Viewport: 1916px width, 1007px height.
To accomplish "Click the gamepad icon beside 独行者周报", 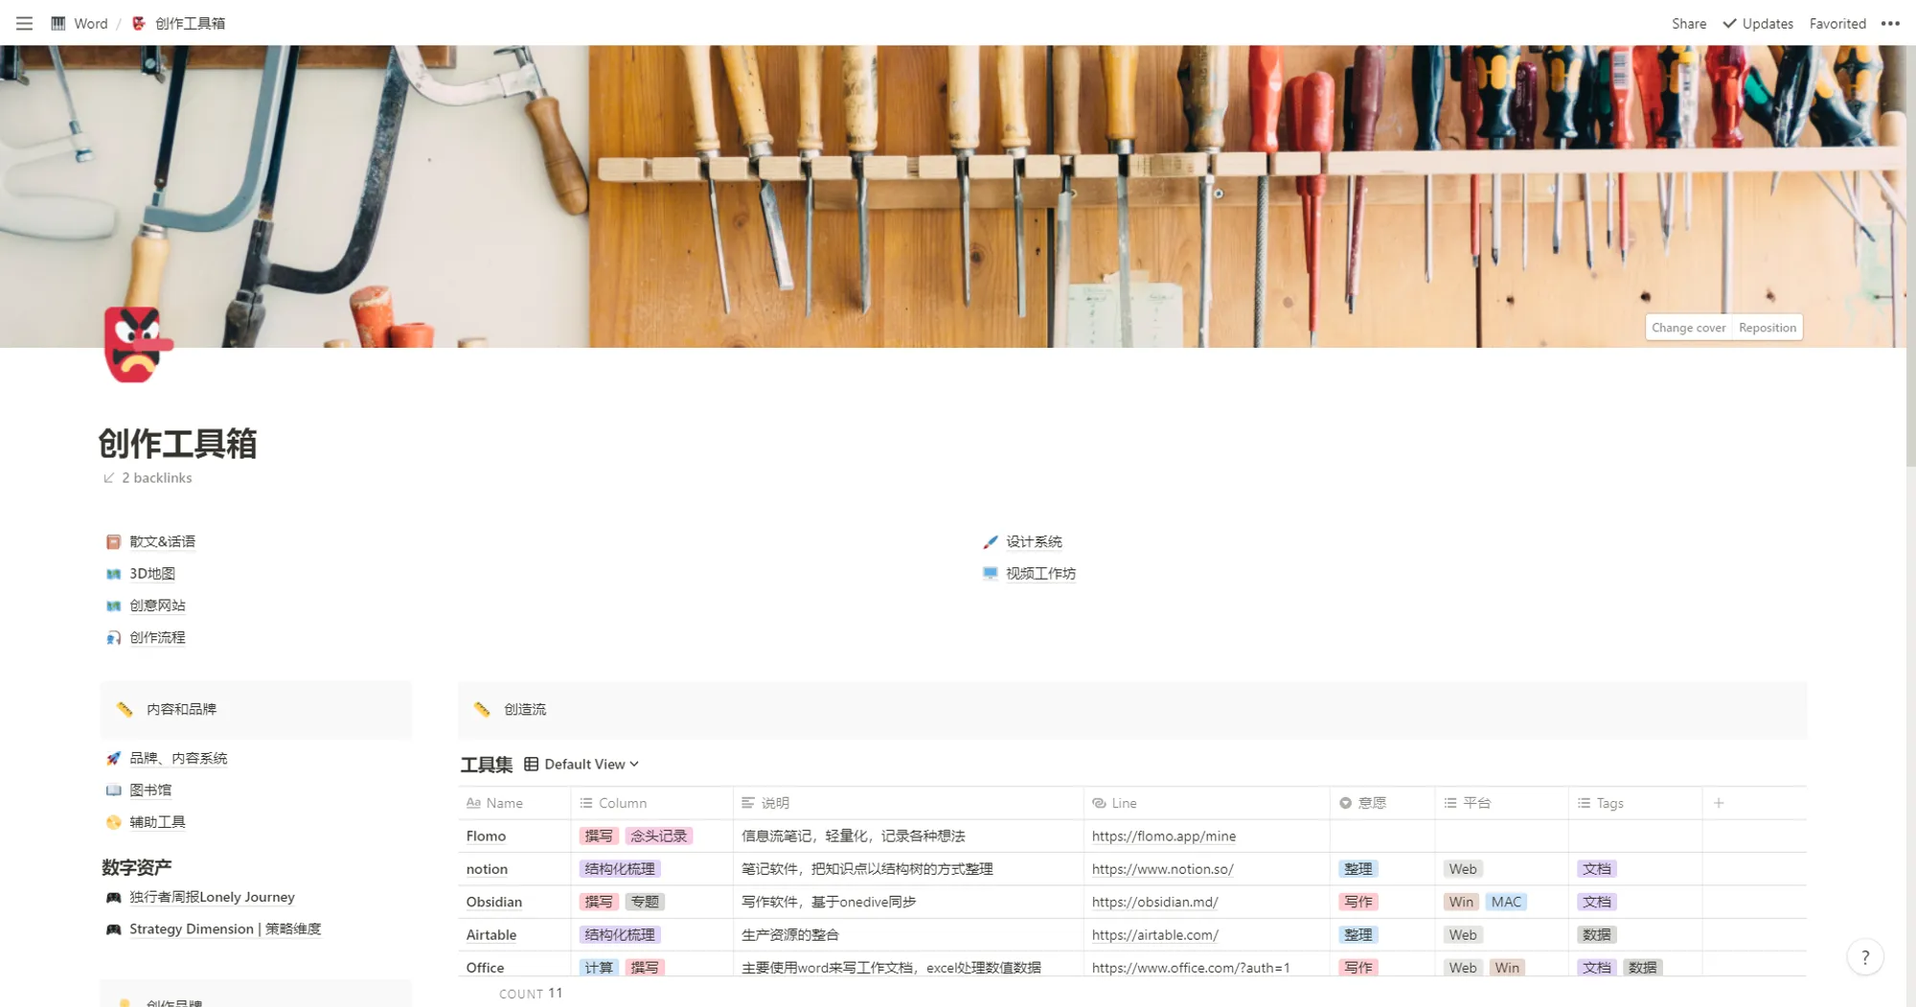I will click(x=113, y=897).
